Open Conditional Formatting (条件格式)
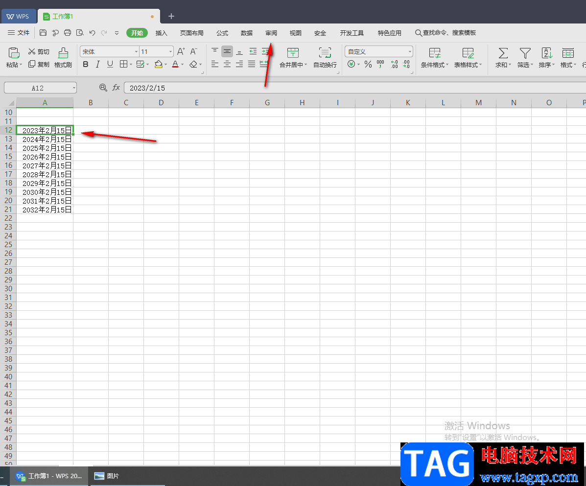 click(434, 58)
